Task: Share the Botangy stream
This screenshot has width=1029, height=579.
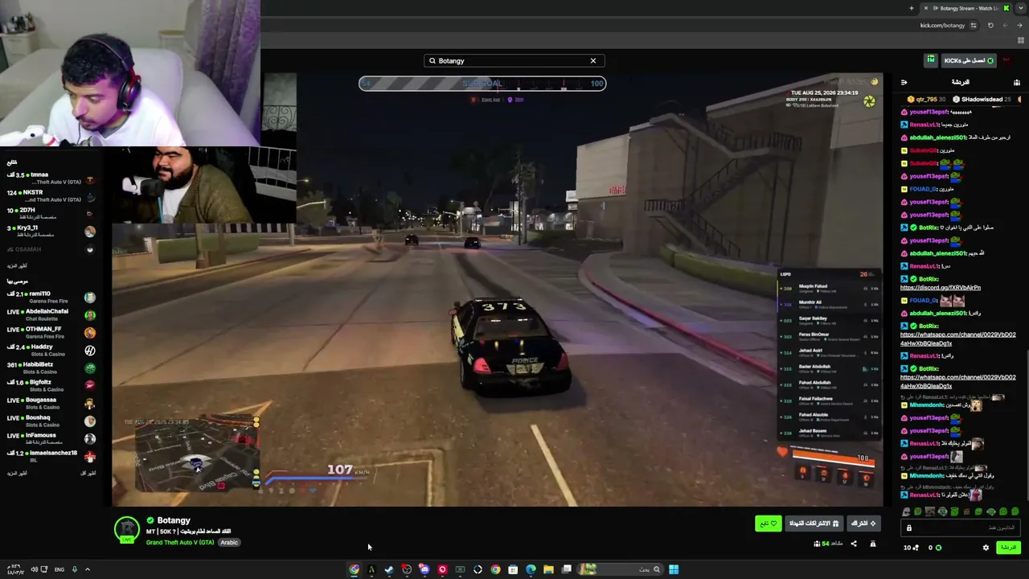Action: [x=854, y=544]
